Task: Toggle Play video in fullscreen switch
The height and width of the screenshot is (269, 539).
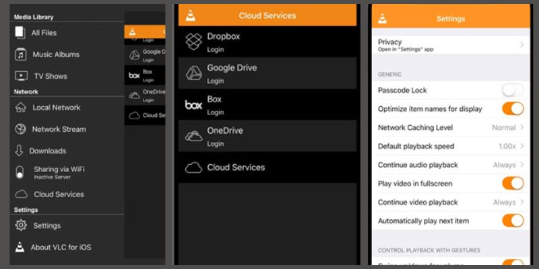Action: coord(513,183)
